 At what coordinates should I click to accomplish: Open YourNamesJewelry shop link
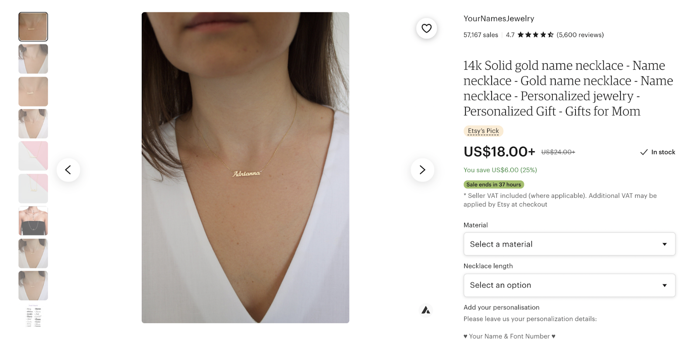(x=499, y=19)
